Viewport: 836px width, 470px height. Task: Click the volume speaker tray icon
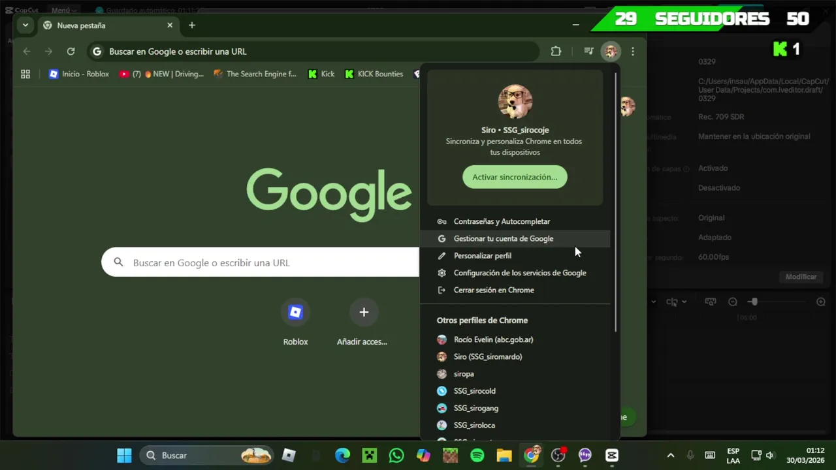(770, 455)
